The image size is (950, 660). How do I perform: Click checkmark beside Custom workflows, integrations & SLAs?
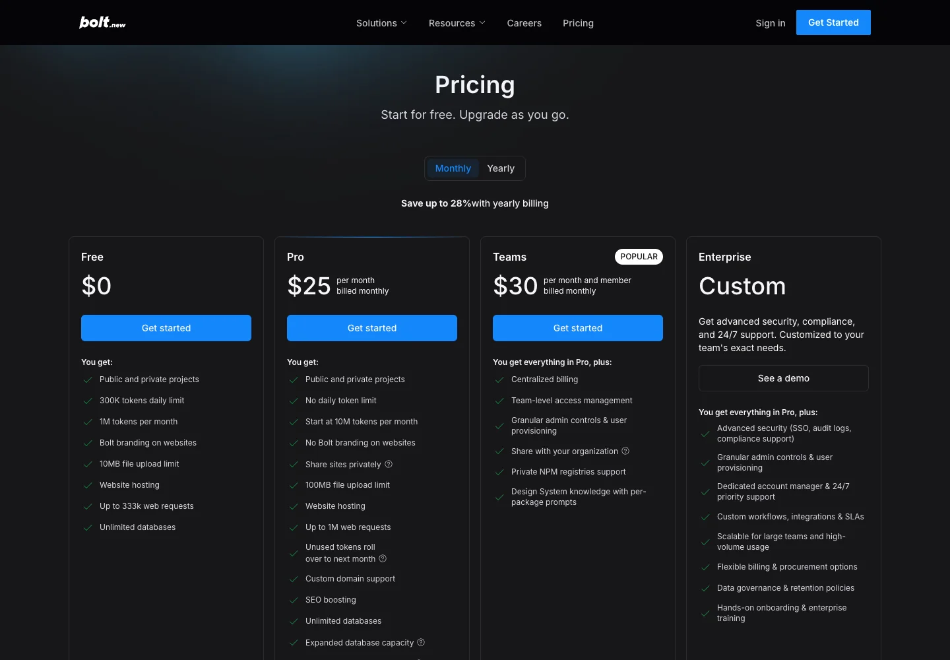click(x=705, y=517)
